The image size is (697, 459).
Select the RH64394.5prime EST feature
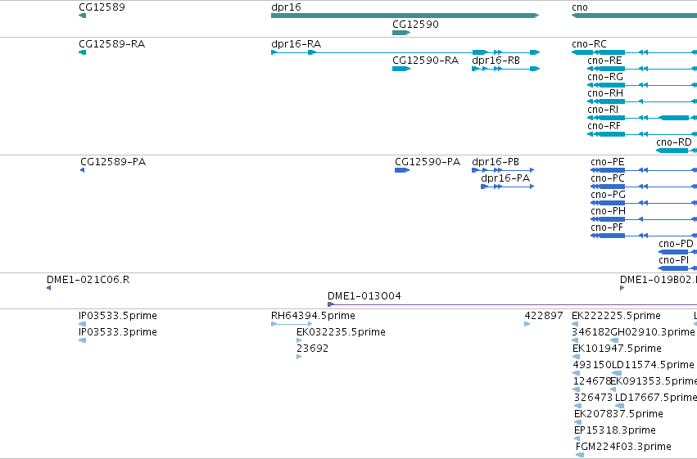[292, 324]
